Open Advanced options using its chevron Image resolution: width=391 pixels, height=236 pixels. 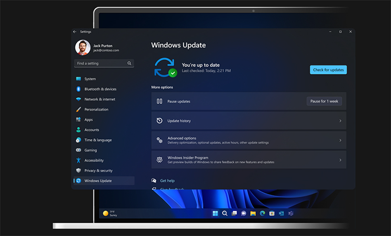click(x=340, y=140)
